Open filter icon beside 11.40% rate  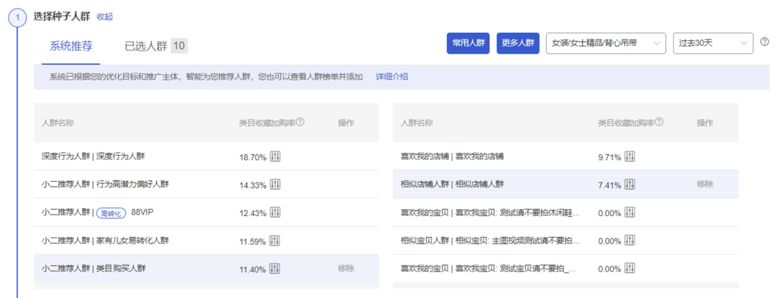[x=275, y=269]
